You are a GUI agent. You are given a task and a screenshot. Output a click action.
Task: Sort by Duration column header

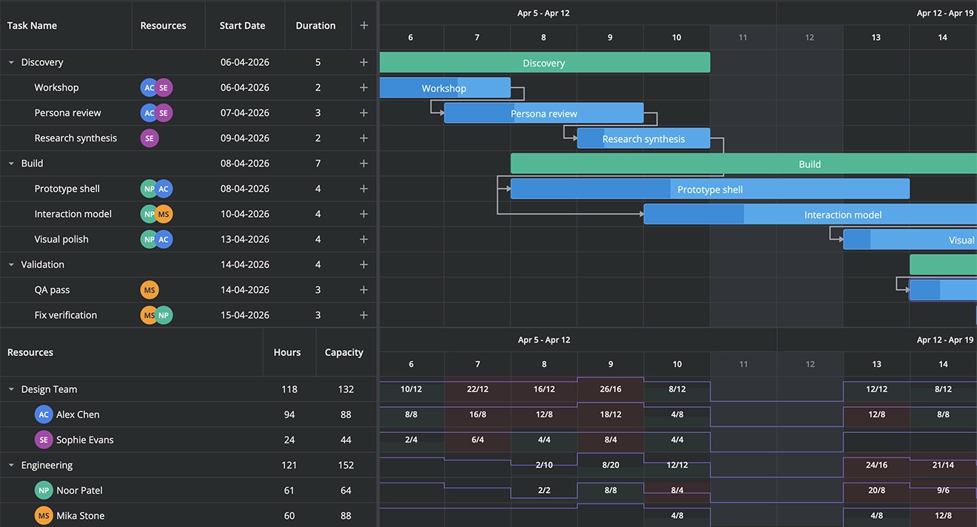pyautogui.click(x=318, y=25)
